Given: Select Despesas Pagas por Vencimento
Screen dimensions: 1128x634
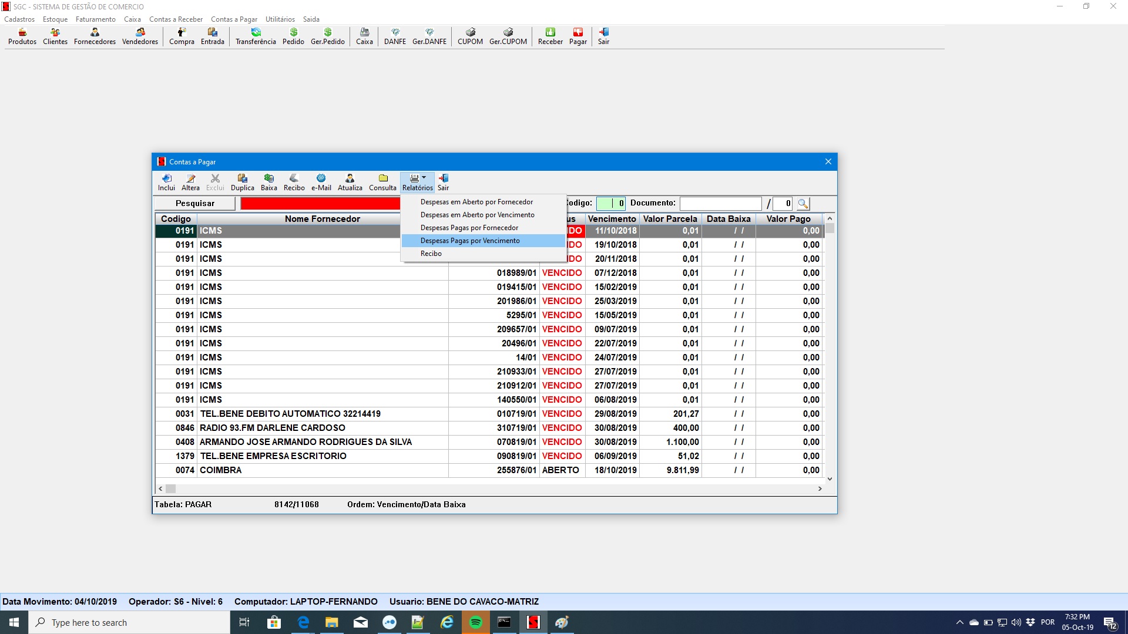Looking at the screenshot, I should click(x=470, y=241).
